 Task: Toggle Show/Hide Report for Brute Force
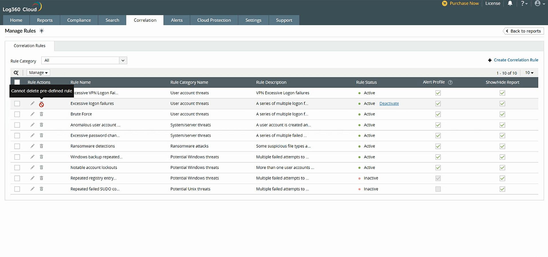(x=502, y=114)
